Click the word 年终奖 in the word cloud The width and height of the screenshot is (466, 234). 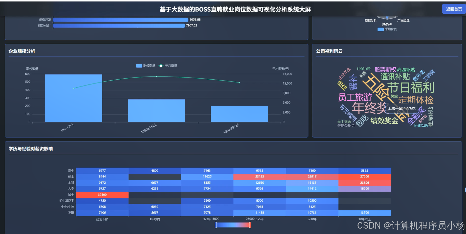pos(369,108)
